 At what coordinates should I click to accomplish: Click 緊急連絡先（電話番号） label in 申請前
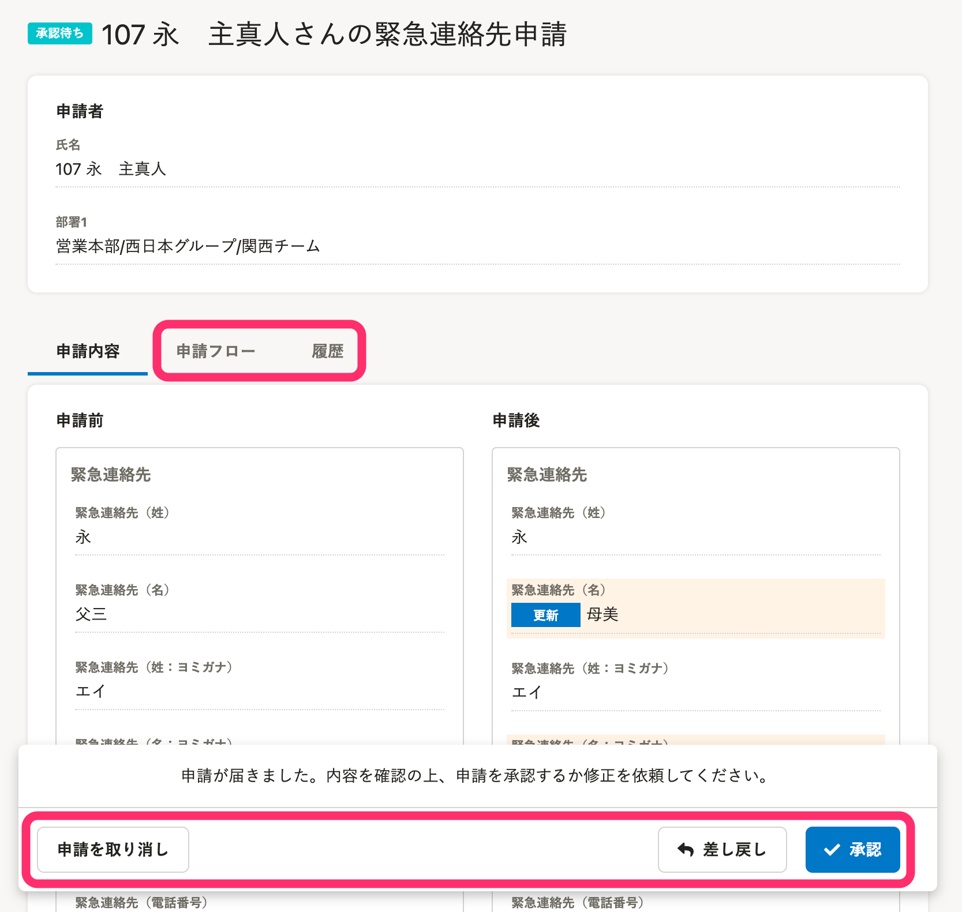141,903
